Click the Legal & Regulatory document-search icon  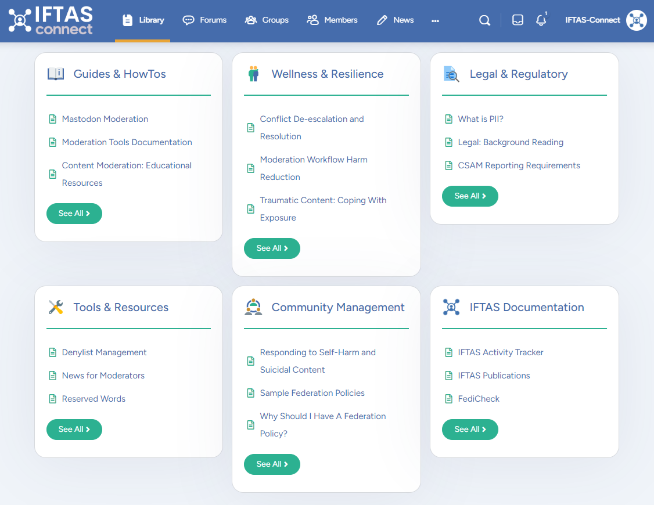tap(451, 74)
